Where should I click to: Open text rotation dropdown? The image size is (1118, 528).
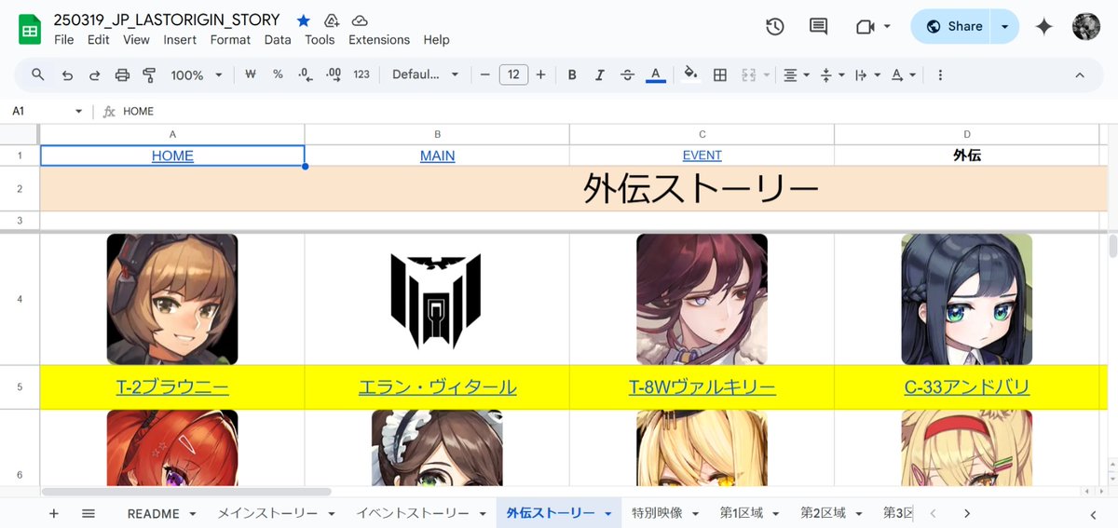click(902, 74)
